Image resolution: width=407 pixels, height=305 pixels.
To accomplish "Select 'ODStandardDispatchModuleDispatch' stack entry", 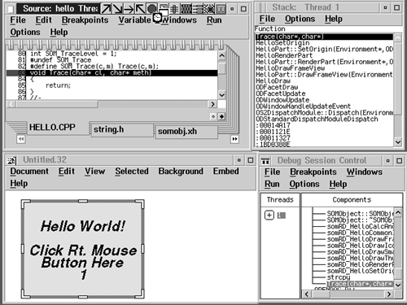I will point(317,119).
